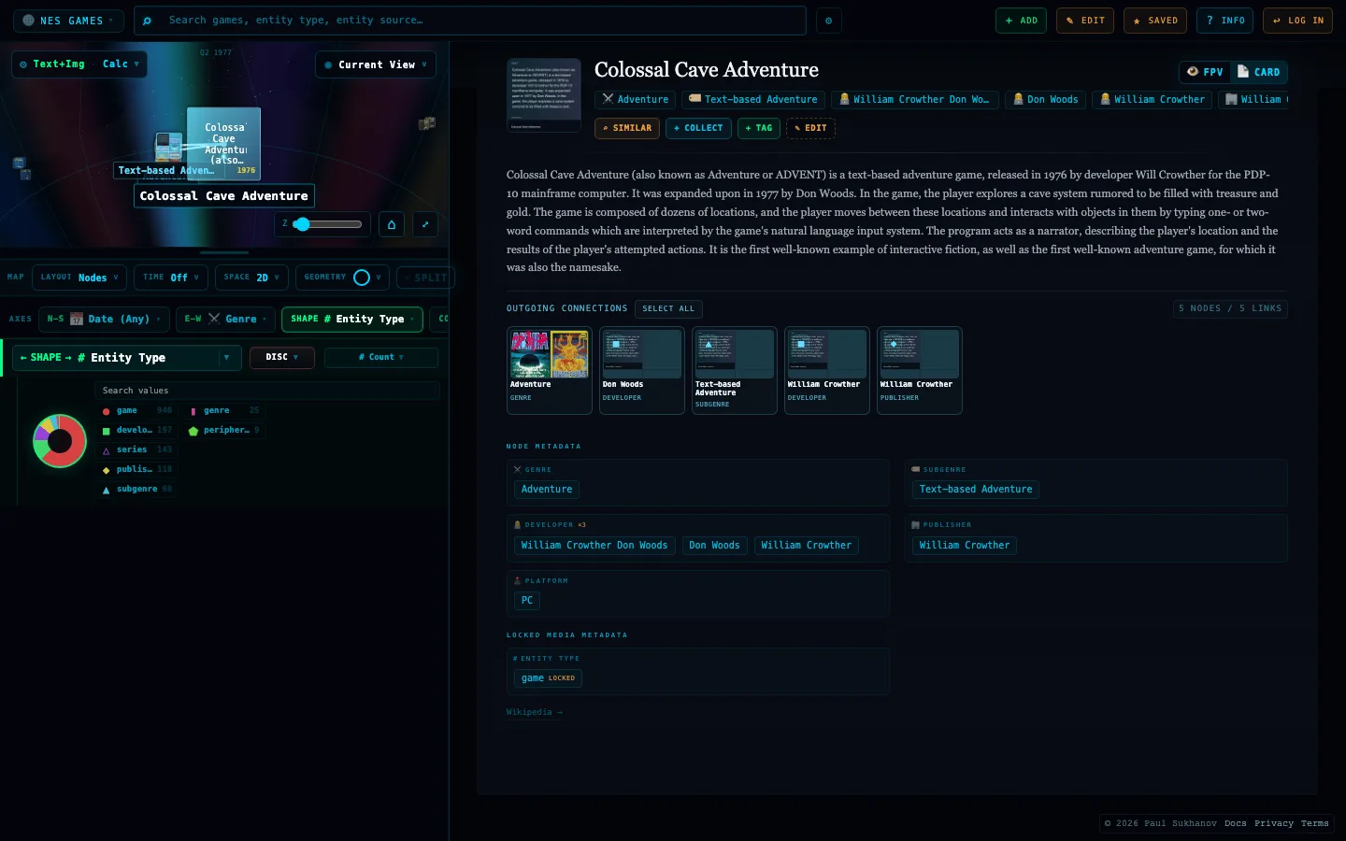The image size is (1346, 841).
Task: Open the Don Woods developer connection card
Action: [642, 370]
